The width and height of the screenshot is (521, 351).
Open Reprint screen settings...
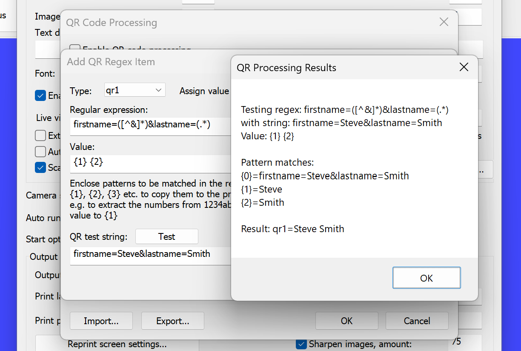click(117, 344)
